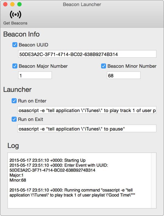The height and width of the screenshot is (216, 164).
Task: Click the Beacon Launcher window title
Action: [82, 4]
